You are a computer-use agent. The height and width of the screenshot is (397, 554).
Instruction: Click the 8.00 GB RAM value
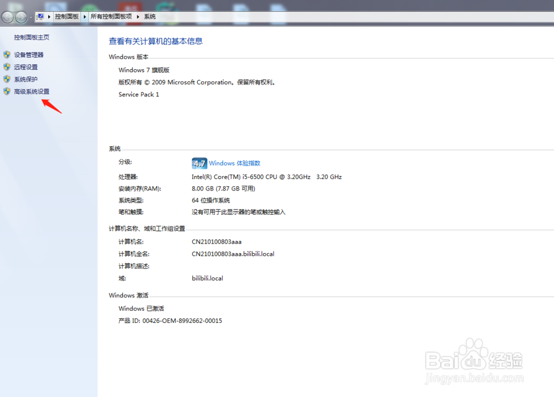click(223, 189)
